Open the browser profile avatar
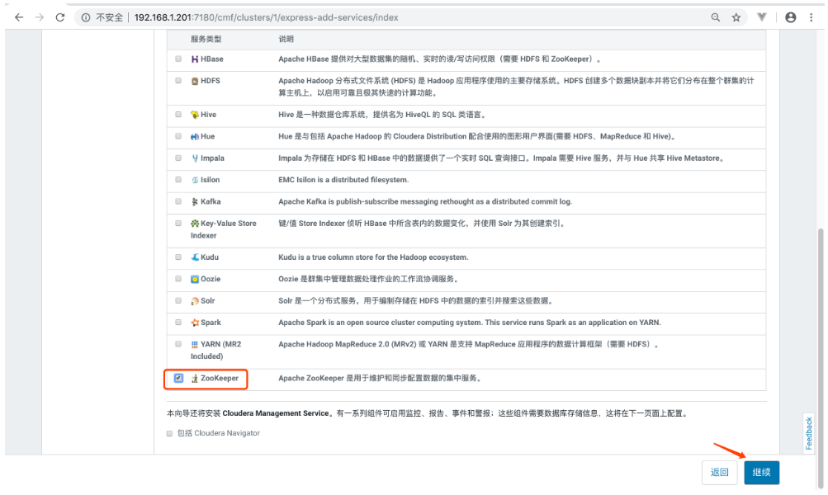This screenshot has width=828, height=495. click(791, 17)
